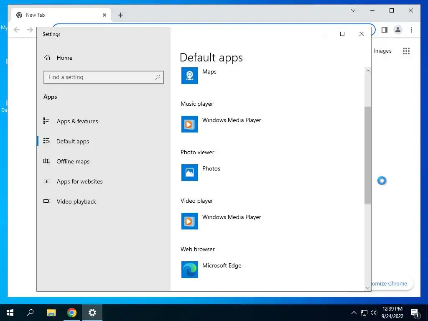Click the Settings gear in the taskbar
This screenshot has width=428, height=321.
pyautogui.click(x=92, y=313)
